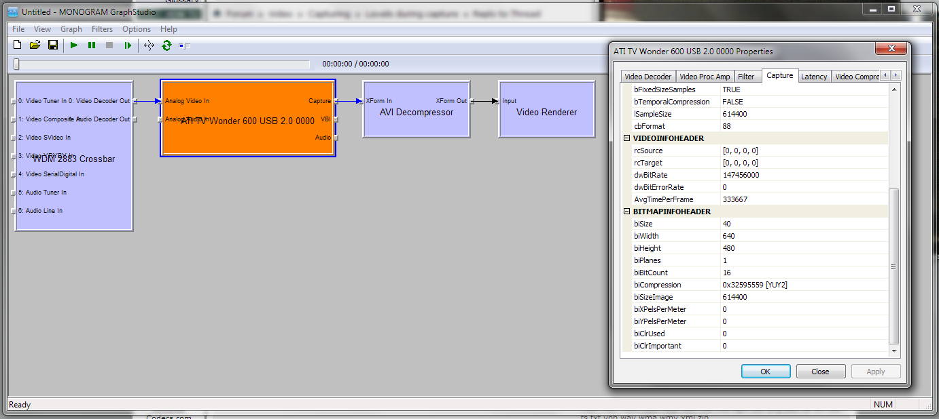Click the NUM indicator in the status bar
The width and height of the screenshot is (939, 419).
pyautogui.click(x=883, y=405)
